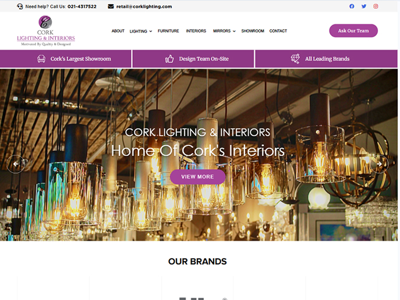Image resolution: width=400 pixels, height=300 pixels.
Task: Advance to next slide arrow
Action: tap(380, 164)
